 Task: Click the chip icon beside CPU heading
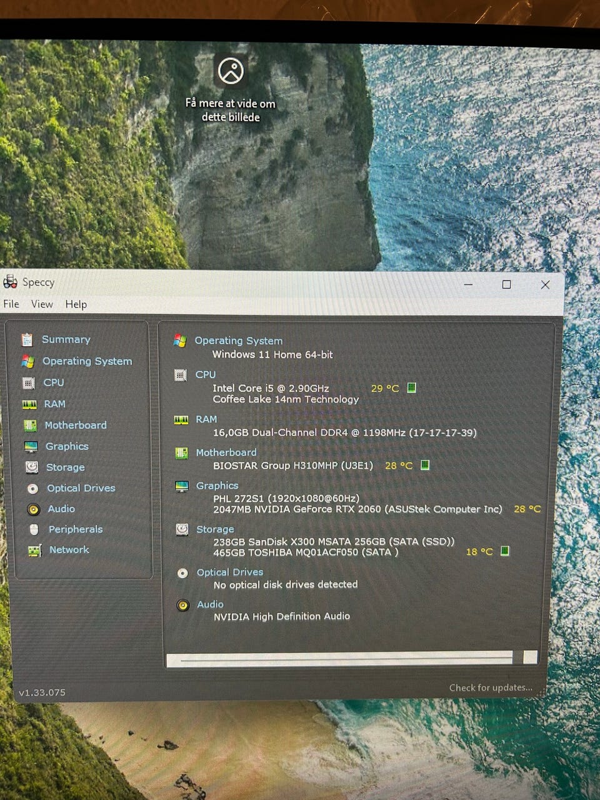pos(181,375)
